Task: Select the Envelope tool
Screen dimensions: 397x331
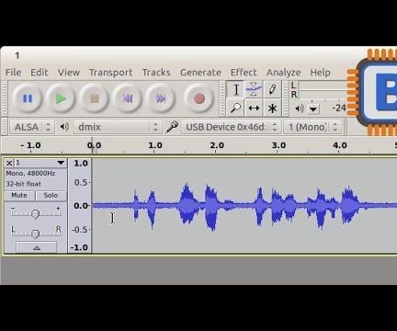Action: 254,89
